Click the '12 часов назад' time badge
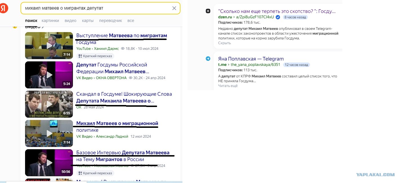The width and height of the screenshot is (402, 183). (x=296, y=65)
